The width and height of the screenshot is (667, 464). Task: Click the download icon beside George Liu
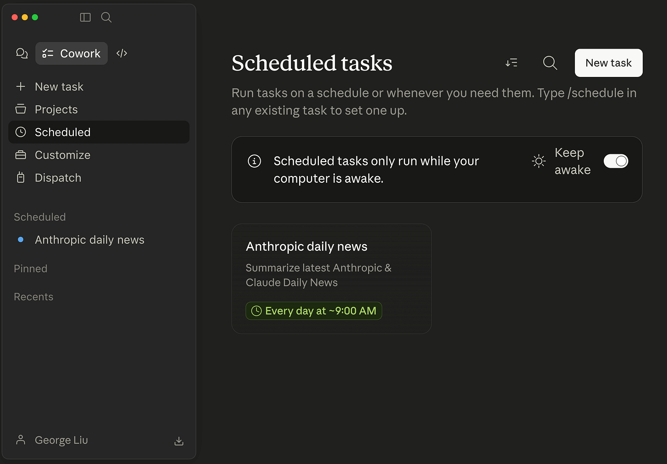pyautogui.click(x=179, y=441)
